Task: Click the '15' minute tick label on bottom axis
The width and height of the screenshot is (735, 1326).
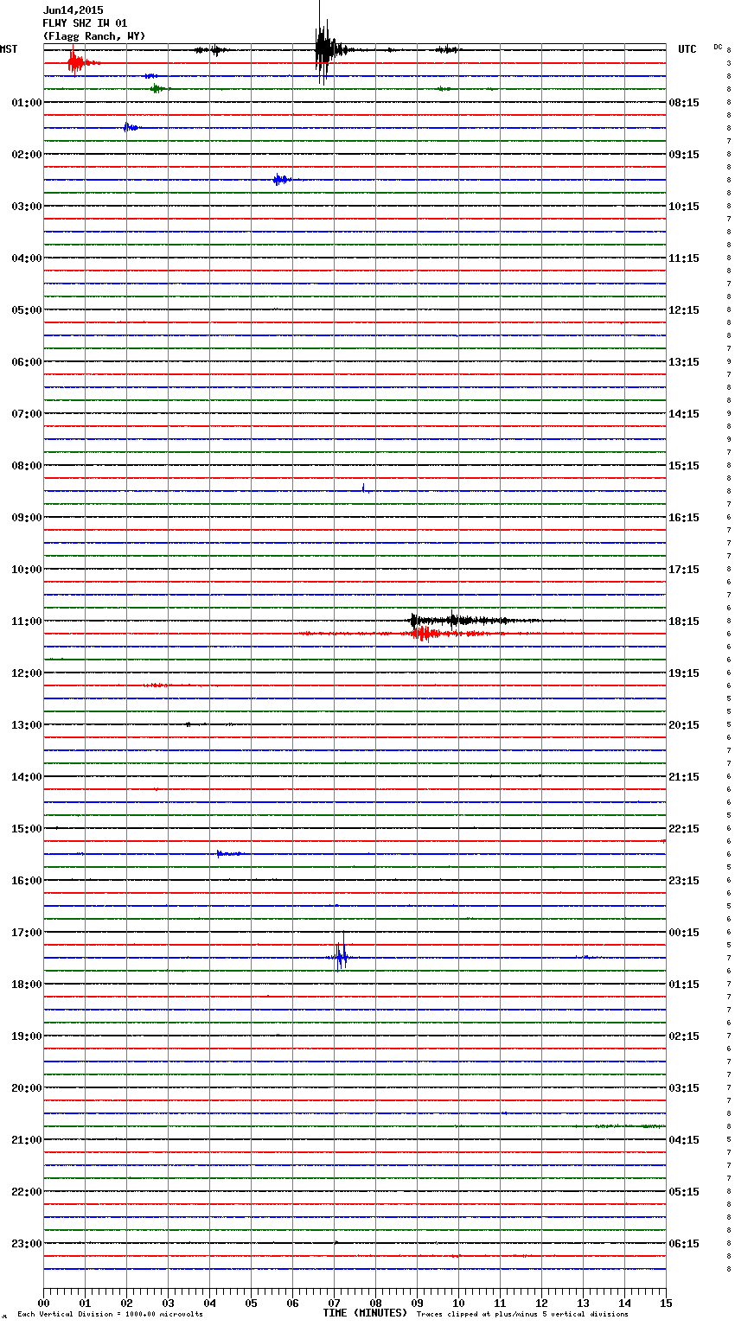Action: click(666, 1304)
